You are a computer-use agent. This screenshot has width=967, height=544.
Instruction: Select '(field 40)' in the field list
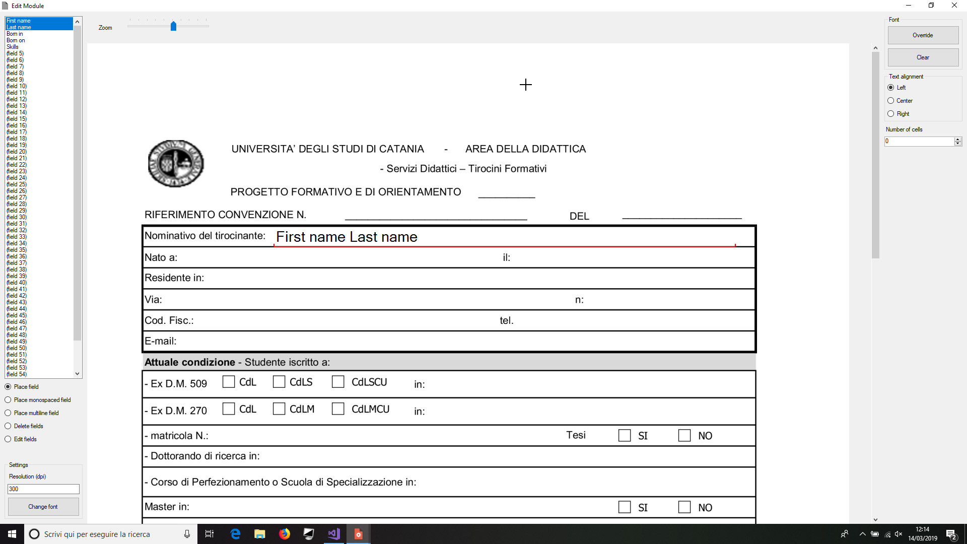pos(39,283)
